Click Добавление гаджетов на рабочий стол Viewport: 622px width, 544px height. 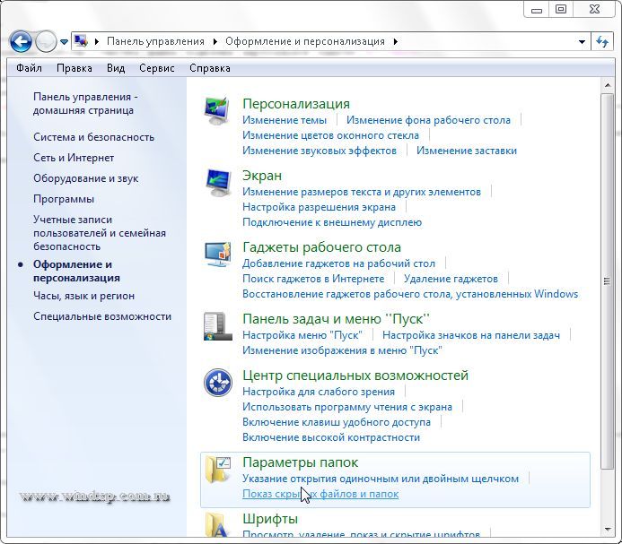[x=338, y=263]
